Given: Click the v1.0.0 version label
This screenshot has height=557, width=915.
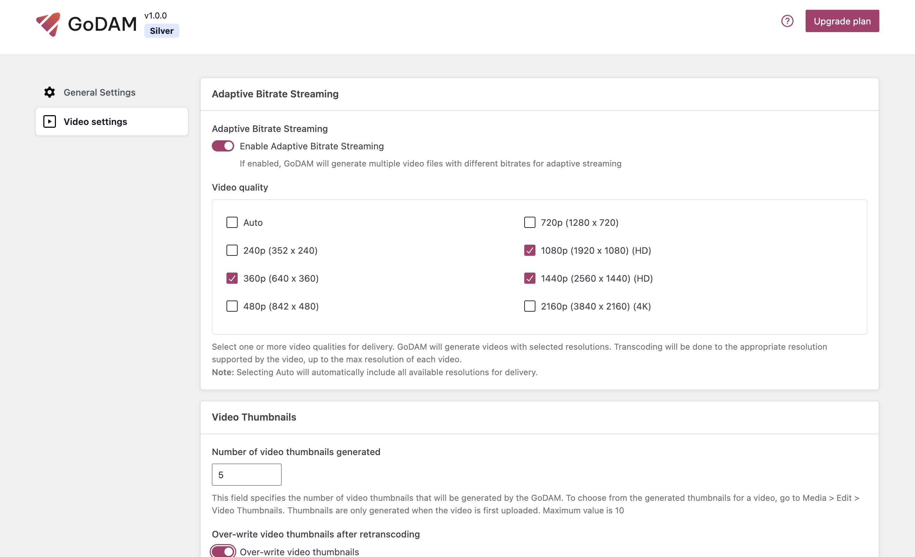Looking at the screenshot, I should tap(156, 16).
